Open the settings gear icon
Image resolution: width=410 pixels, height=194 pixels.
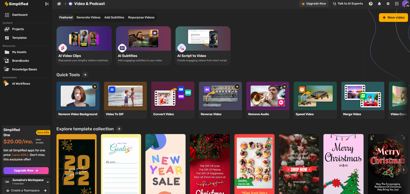pyautogui.click(x=388, y=4)
